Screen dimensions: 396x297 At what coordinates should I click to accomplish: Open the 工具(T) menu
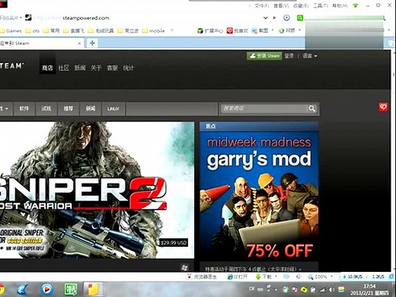point(321,5)
